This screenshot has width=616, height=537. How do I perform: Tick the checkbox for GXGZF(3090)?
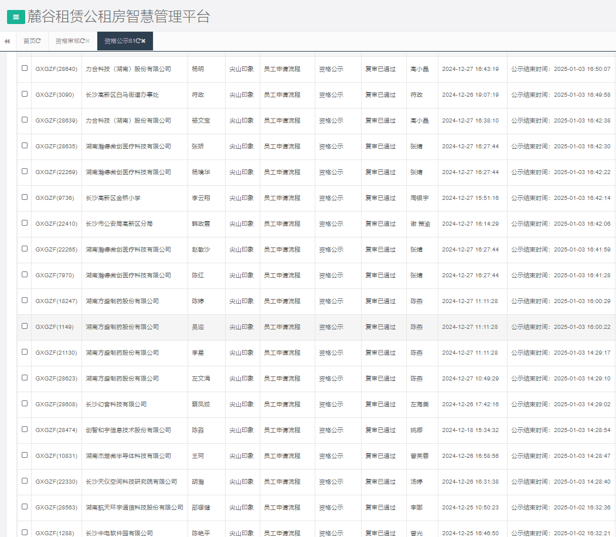coord(25,94)
